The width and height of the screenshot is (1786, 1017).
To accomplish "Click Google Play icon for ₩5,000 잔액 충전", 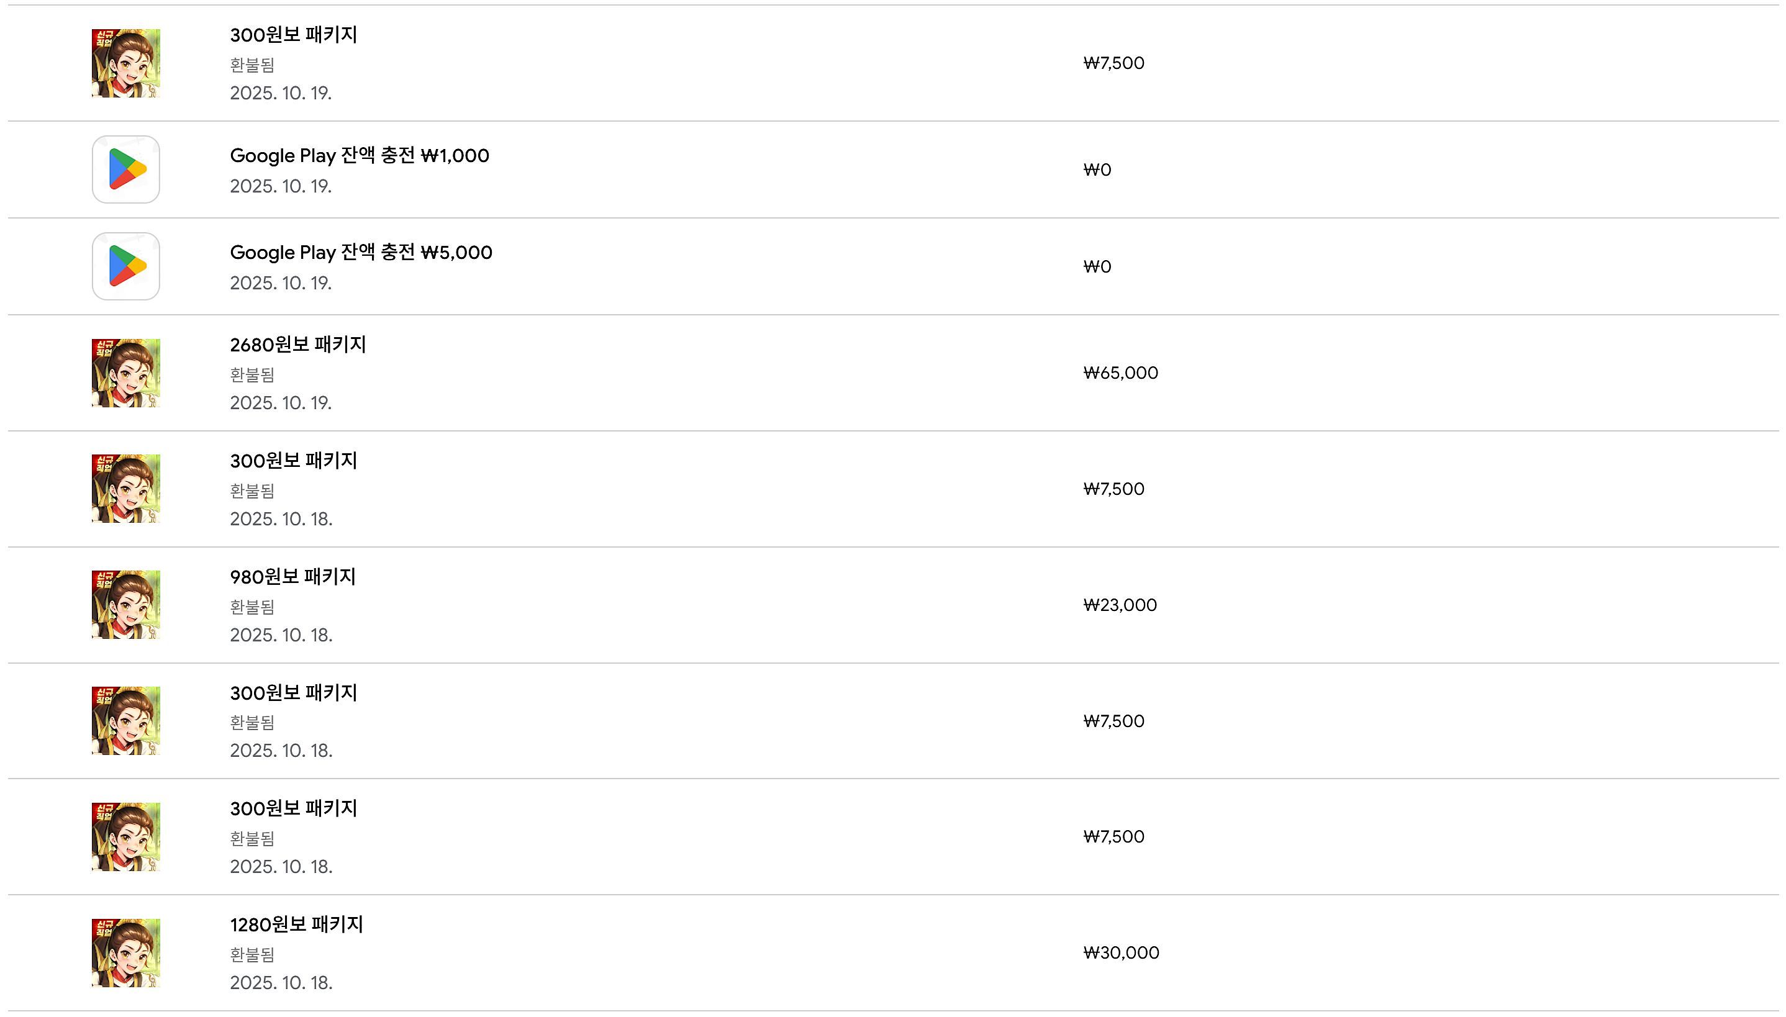I will coord(125,266).
